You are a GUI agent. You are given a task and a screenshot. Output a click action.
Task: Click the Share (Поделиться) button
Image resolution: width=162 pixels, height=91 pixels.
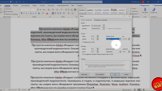click(x=144, y=6)
